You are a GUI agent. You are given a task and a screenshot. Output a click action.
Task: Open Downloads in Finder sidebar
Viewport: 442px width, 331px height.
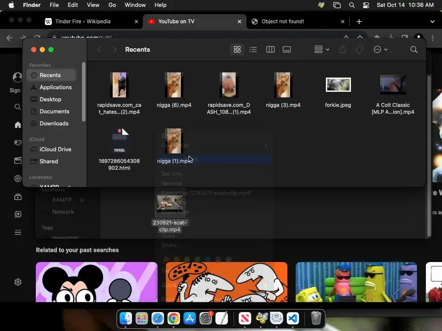[52, 124]
